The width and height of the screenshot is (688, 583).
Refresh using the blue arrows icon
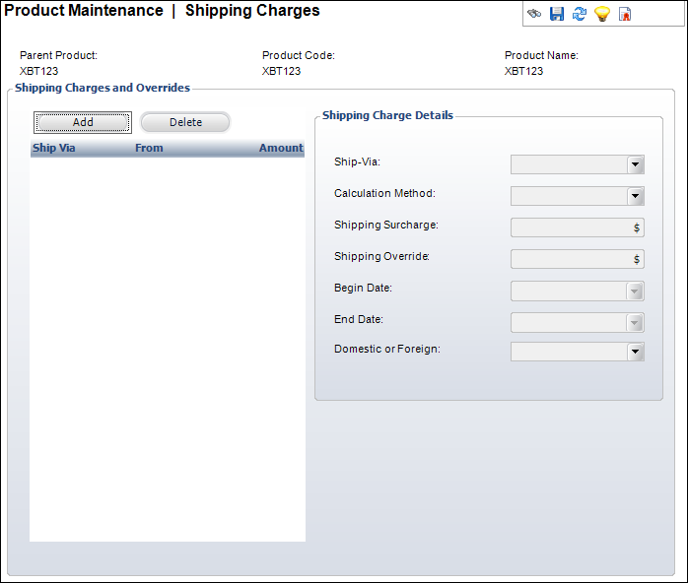580,14
